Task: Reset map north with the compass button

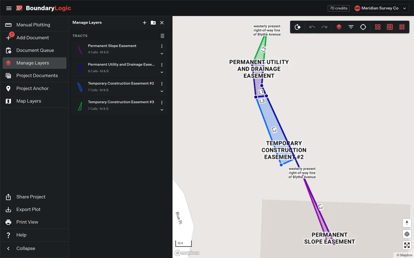Action: click(x=407, y=223)
